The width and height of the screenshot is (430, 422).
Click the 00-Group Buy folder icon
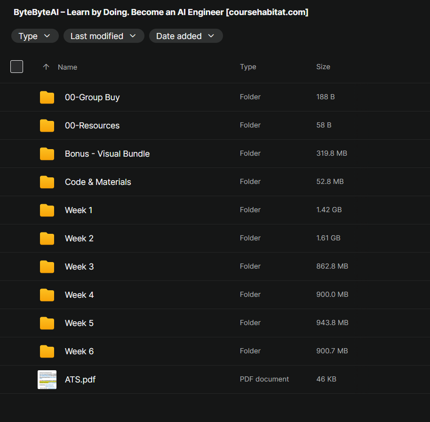click(47, 97)
